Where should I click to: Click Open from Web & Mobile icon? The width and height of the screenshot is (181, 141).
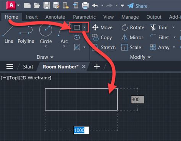click(66, 6)
